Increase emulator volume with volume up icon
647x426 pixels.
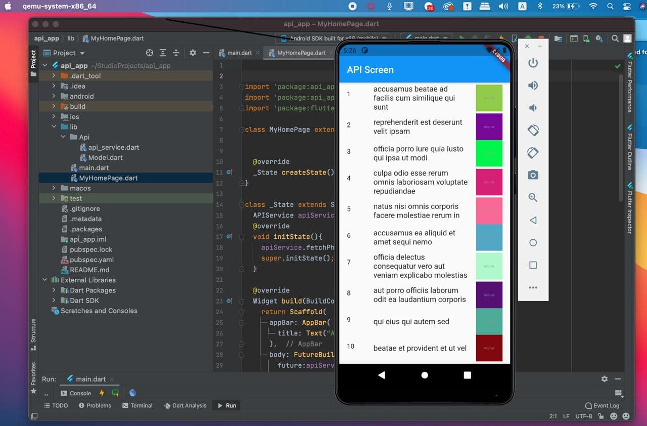532,85
